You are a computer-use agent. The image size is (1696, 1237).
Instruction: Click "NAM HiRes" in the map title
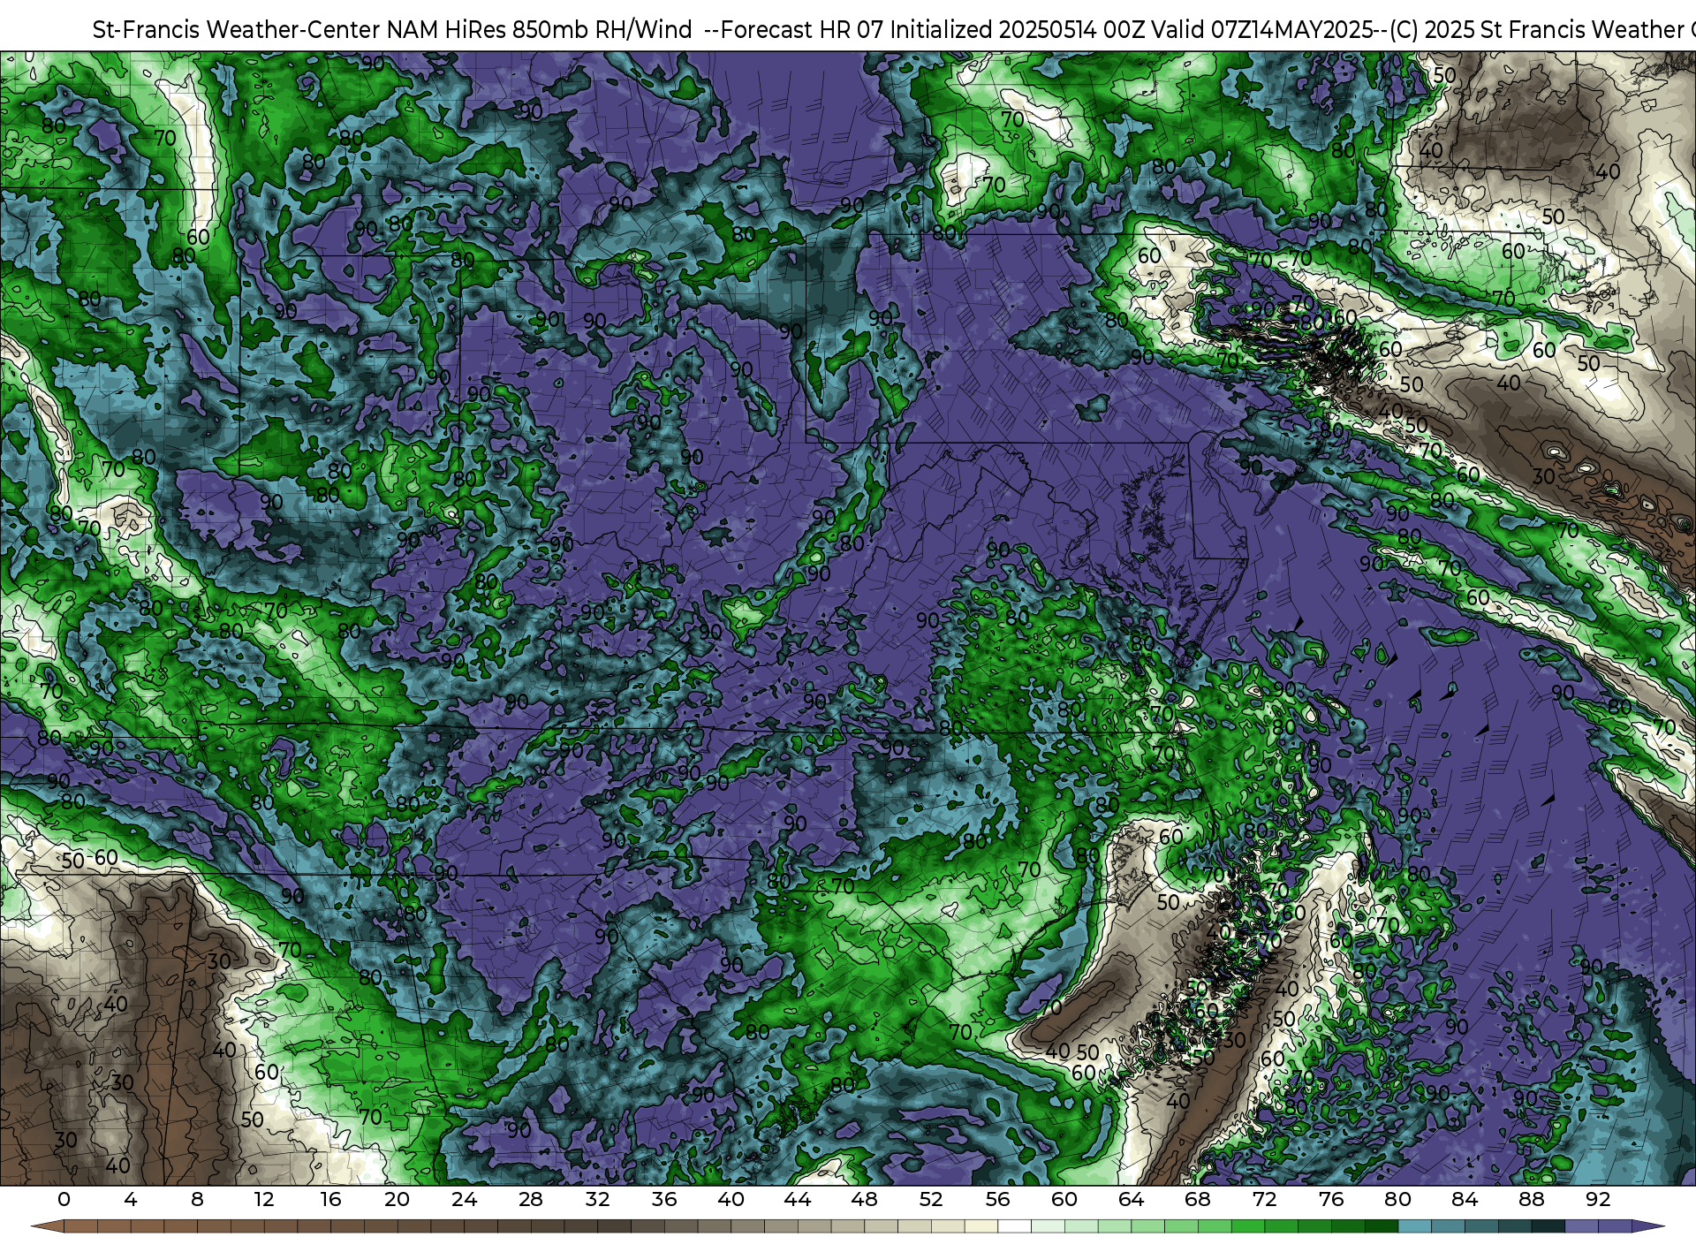444,30
